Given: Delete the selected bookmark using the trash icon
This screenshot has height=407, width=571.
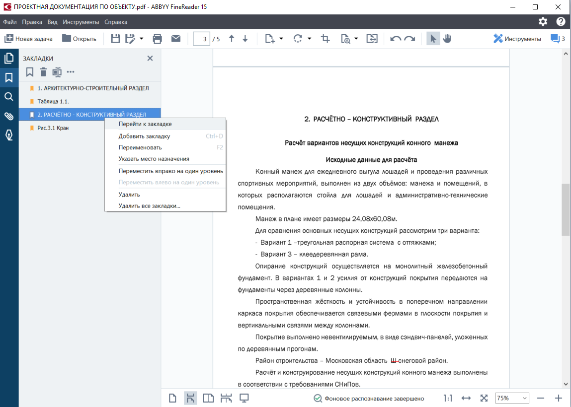Looking at the screenshot, I should 43,72.
